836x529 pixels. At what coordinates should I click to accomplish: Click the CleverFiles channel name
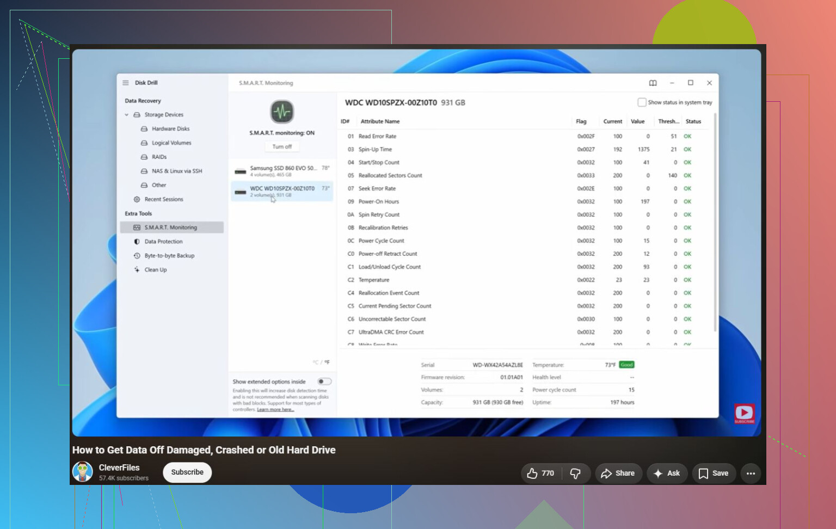[x=119, y=468]
